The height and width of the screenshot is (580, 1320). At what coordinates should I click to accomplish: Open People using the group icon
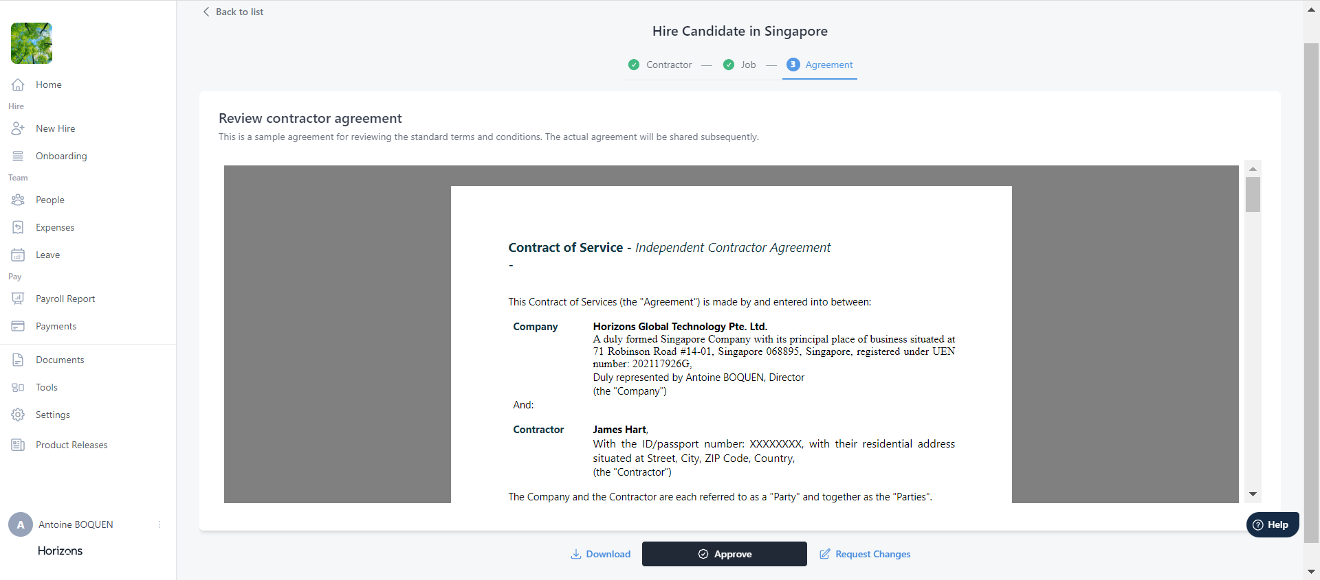pos(18,200)
